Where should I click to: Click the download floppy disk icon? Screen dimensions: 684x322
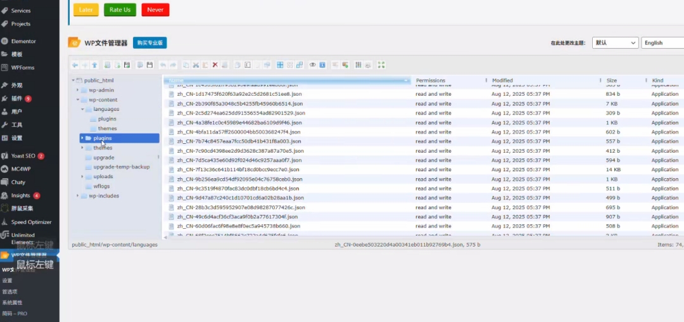click(149, 65)
